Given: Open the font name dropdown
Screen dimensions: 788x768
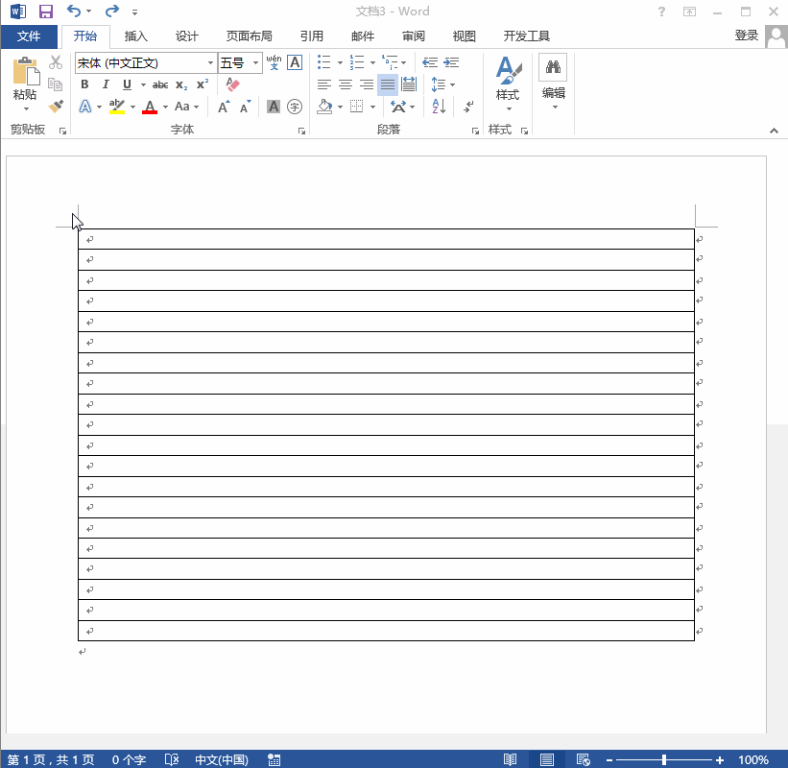Looking at the screenshot, I should (x=210, y=62).
